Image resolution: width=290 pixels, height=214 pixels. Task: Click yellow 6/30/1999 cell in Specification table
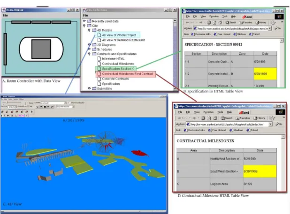click(265, 74)
